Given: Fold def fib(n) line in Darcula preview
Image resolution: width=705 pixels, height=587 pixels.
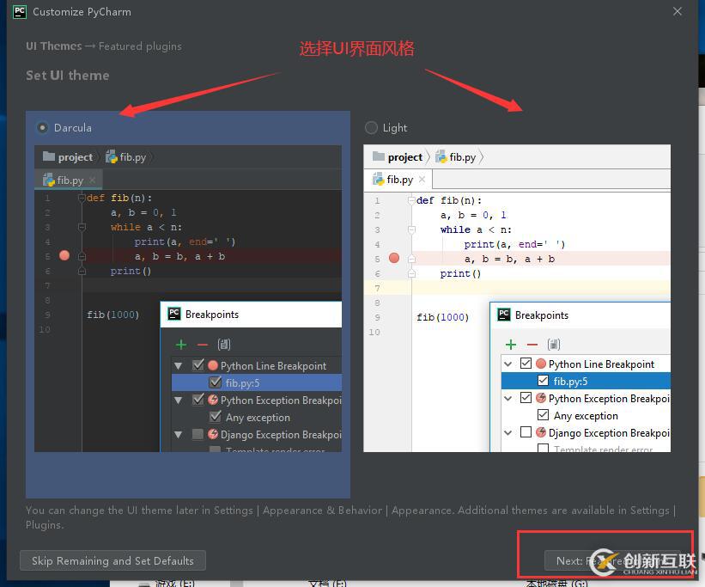Looking at the screenshot, I should click(x=82, y=198).
